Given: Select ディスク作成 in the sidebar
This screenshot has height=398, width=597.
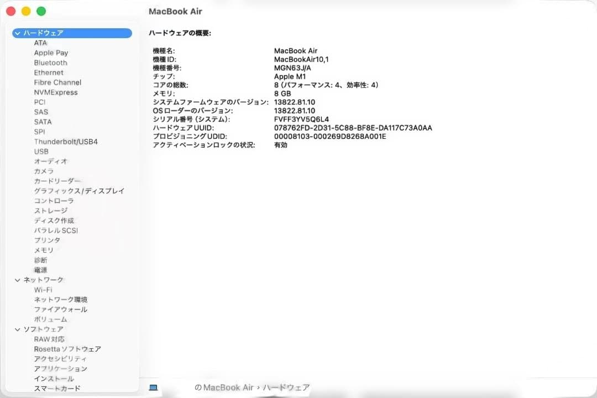Looking at the screenshot, I should pos(54,221).
